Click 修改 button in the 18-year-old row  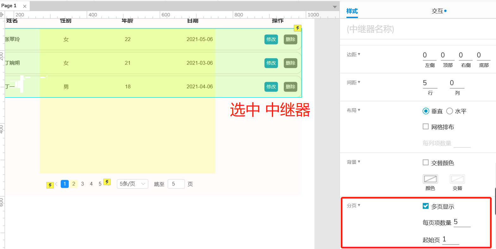click(271, 87)
